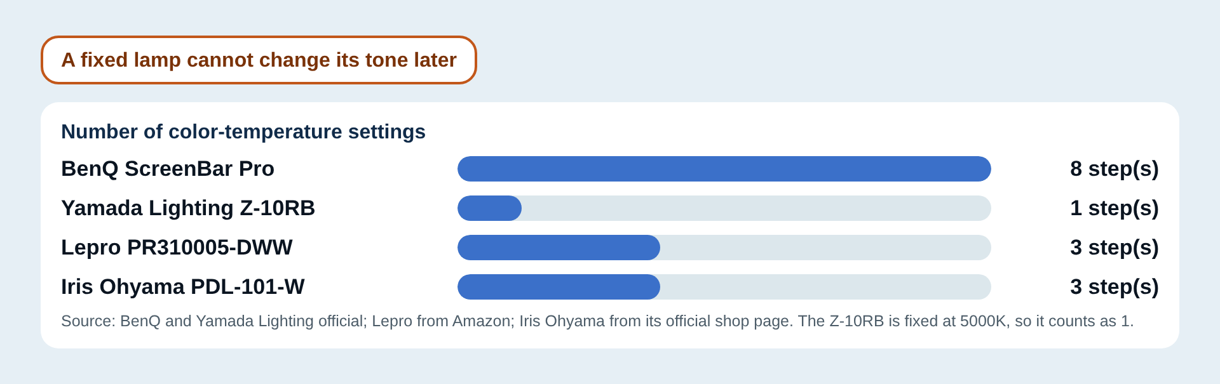Screen dimensions: 1220x384
Task: Click the grey empty track of Iris Ohyama bar
Action: pos(825,287)
